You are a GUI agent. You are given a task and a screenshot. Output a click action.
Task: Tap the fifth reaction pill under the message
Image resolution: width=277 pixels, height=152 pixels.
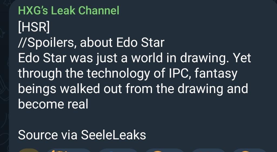[209, 150]
